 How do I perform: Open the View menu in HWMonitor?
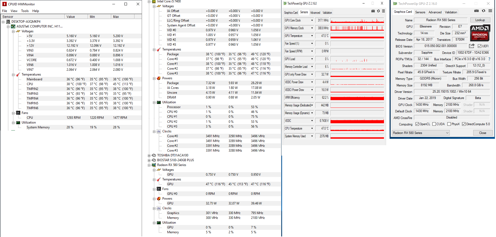click(x=14, y=11)
